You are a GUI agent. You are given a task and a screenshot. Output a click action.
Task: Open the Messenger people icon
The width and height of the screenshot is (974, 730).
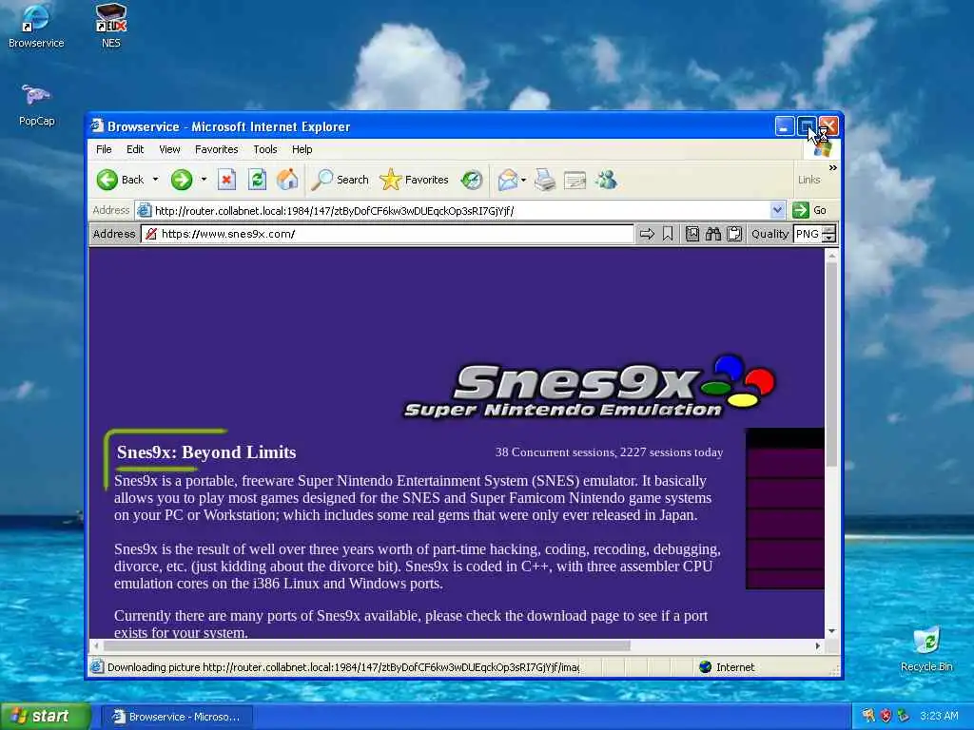click(x=606, y=180)
